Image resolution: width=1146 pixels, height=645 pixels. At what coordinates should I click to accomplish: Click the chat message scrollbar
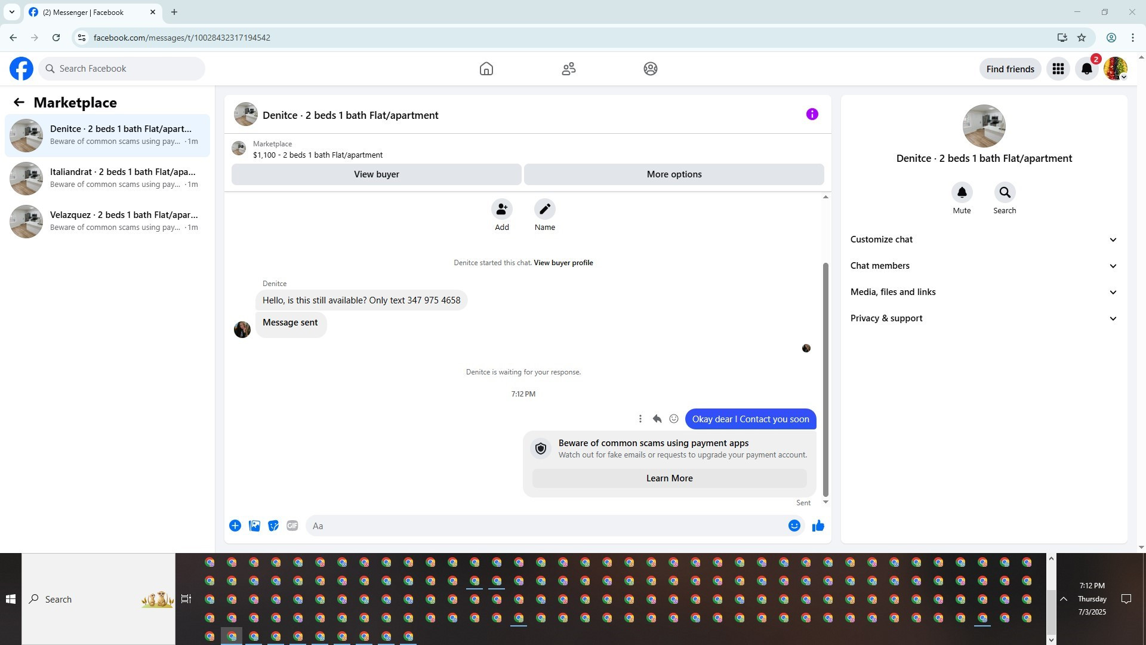pyautogui.click(x=825, y=379)
